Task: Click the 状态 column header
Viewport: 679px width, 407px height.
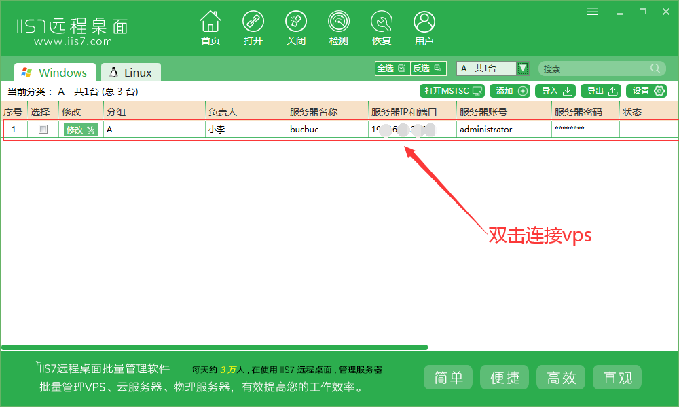Action: 648,112
